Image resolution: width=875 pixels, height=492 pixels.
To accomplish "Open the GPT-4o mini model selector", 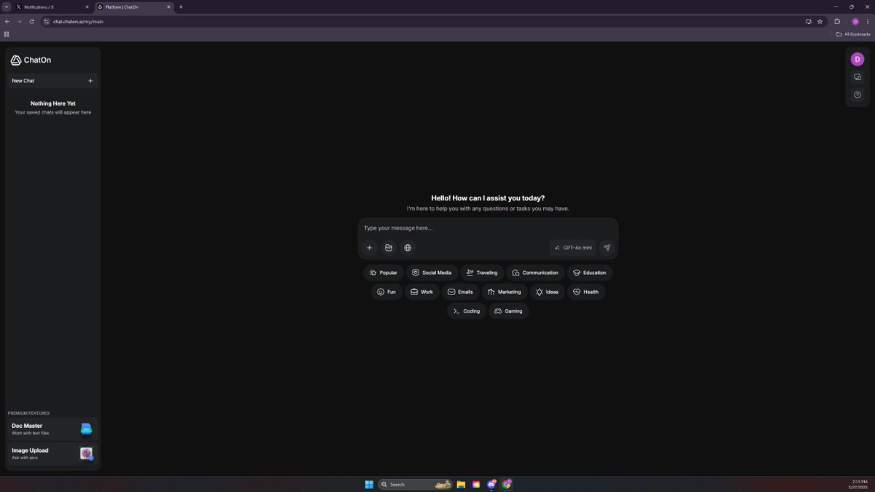I will coord(573,248).
